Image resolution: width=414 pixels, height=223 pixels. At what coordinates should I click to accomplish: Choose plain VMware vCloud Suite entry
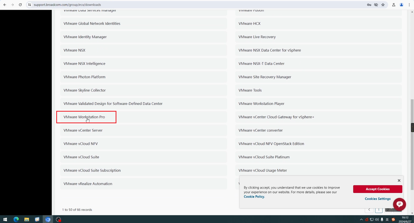(144, 157)
